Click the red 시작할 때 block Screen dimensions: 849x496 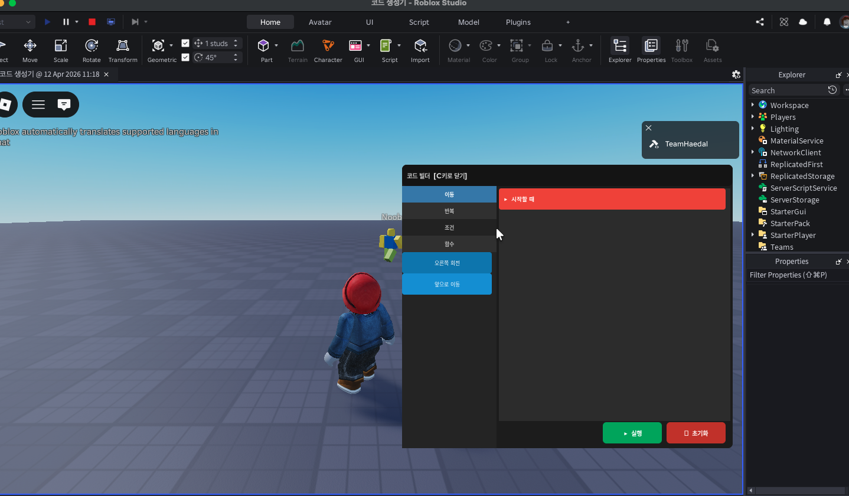tap(612, 199)
